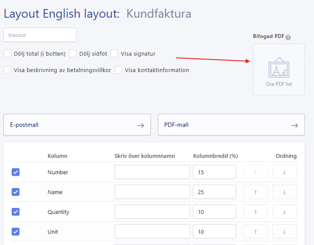
Task: Check the Visa signatur option
Action: [114, 53]
